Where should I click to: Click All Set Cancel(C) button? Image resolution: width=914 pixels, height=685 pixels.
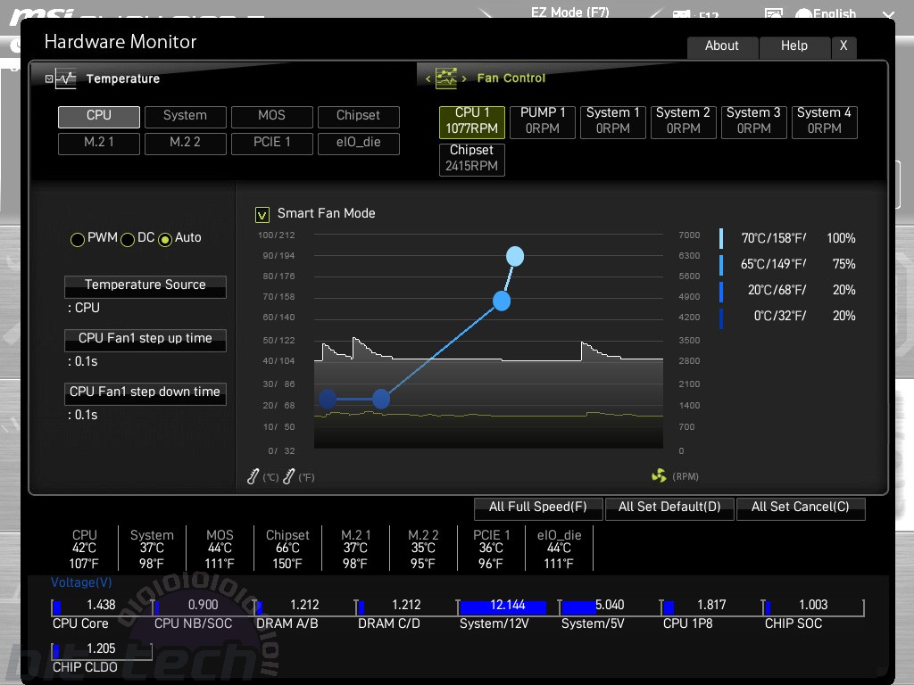pos(801,508)
